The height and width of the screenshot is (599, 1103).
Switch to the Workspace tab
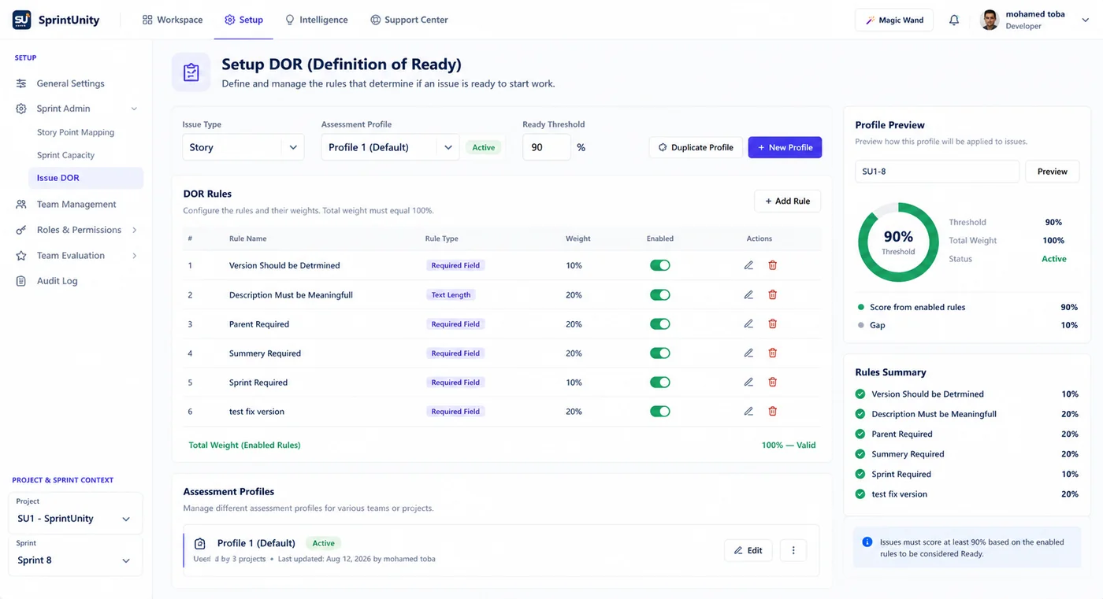[x=173, y=20]
